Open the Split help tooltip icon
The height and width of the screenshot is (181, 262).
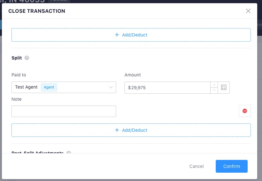click(27, 58)
